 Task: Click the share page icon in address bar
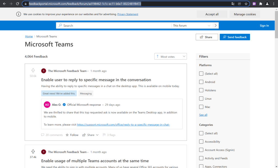tap(239, 4)
